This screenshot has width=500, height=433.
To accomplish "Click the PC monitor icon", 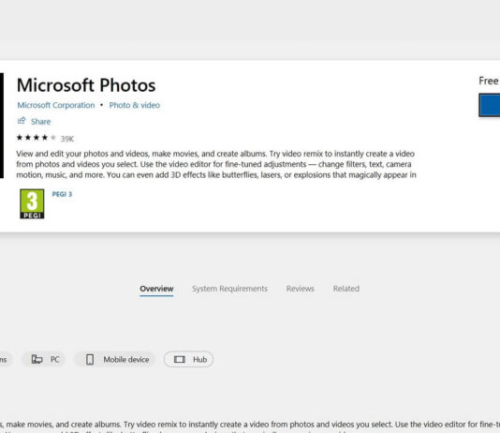I will 37,360.
